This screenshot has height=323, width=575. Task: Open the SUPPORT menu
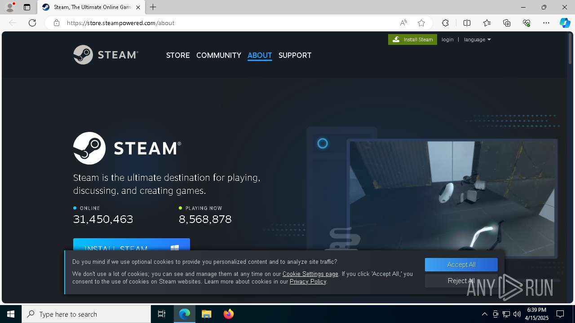(x=295, y=55)
